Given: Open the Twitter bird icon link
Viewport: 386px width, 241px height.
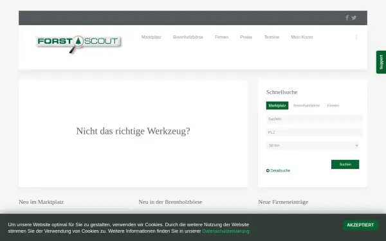Looking at the screenshot, I should point(354,18).
